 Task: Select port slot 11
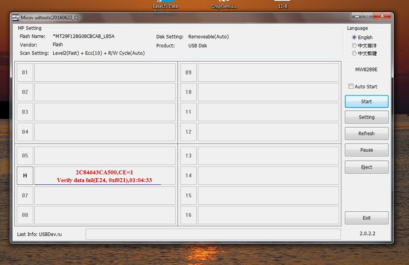(x=188, y=112)
